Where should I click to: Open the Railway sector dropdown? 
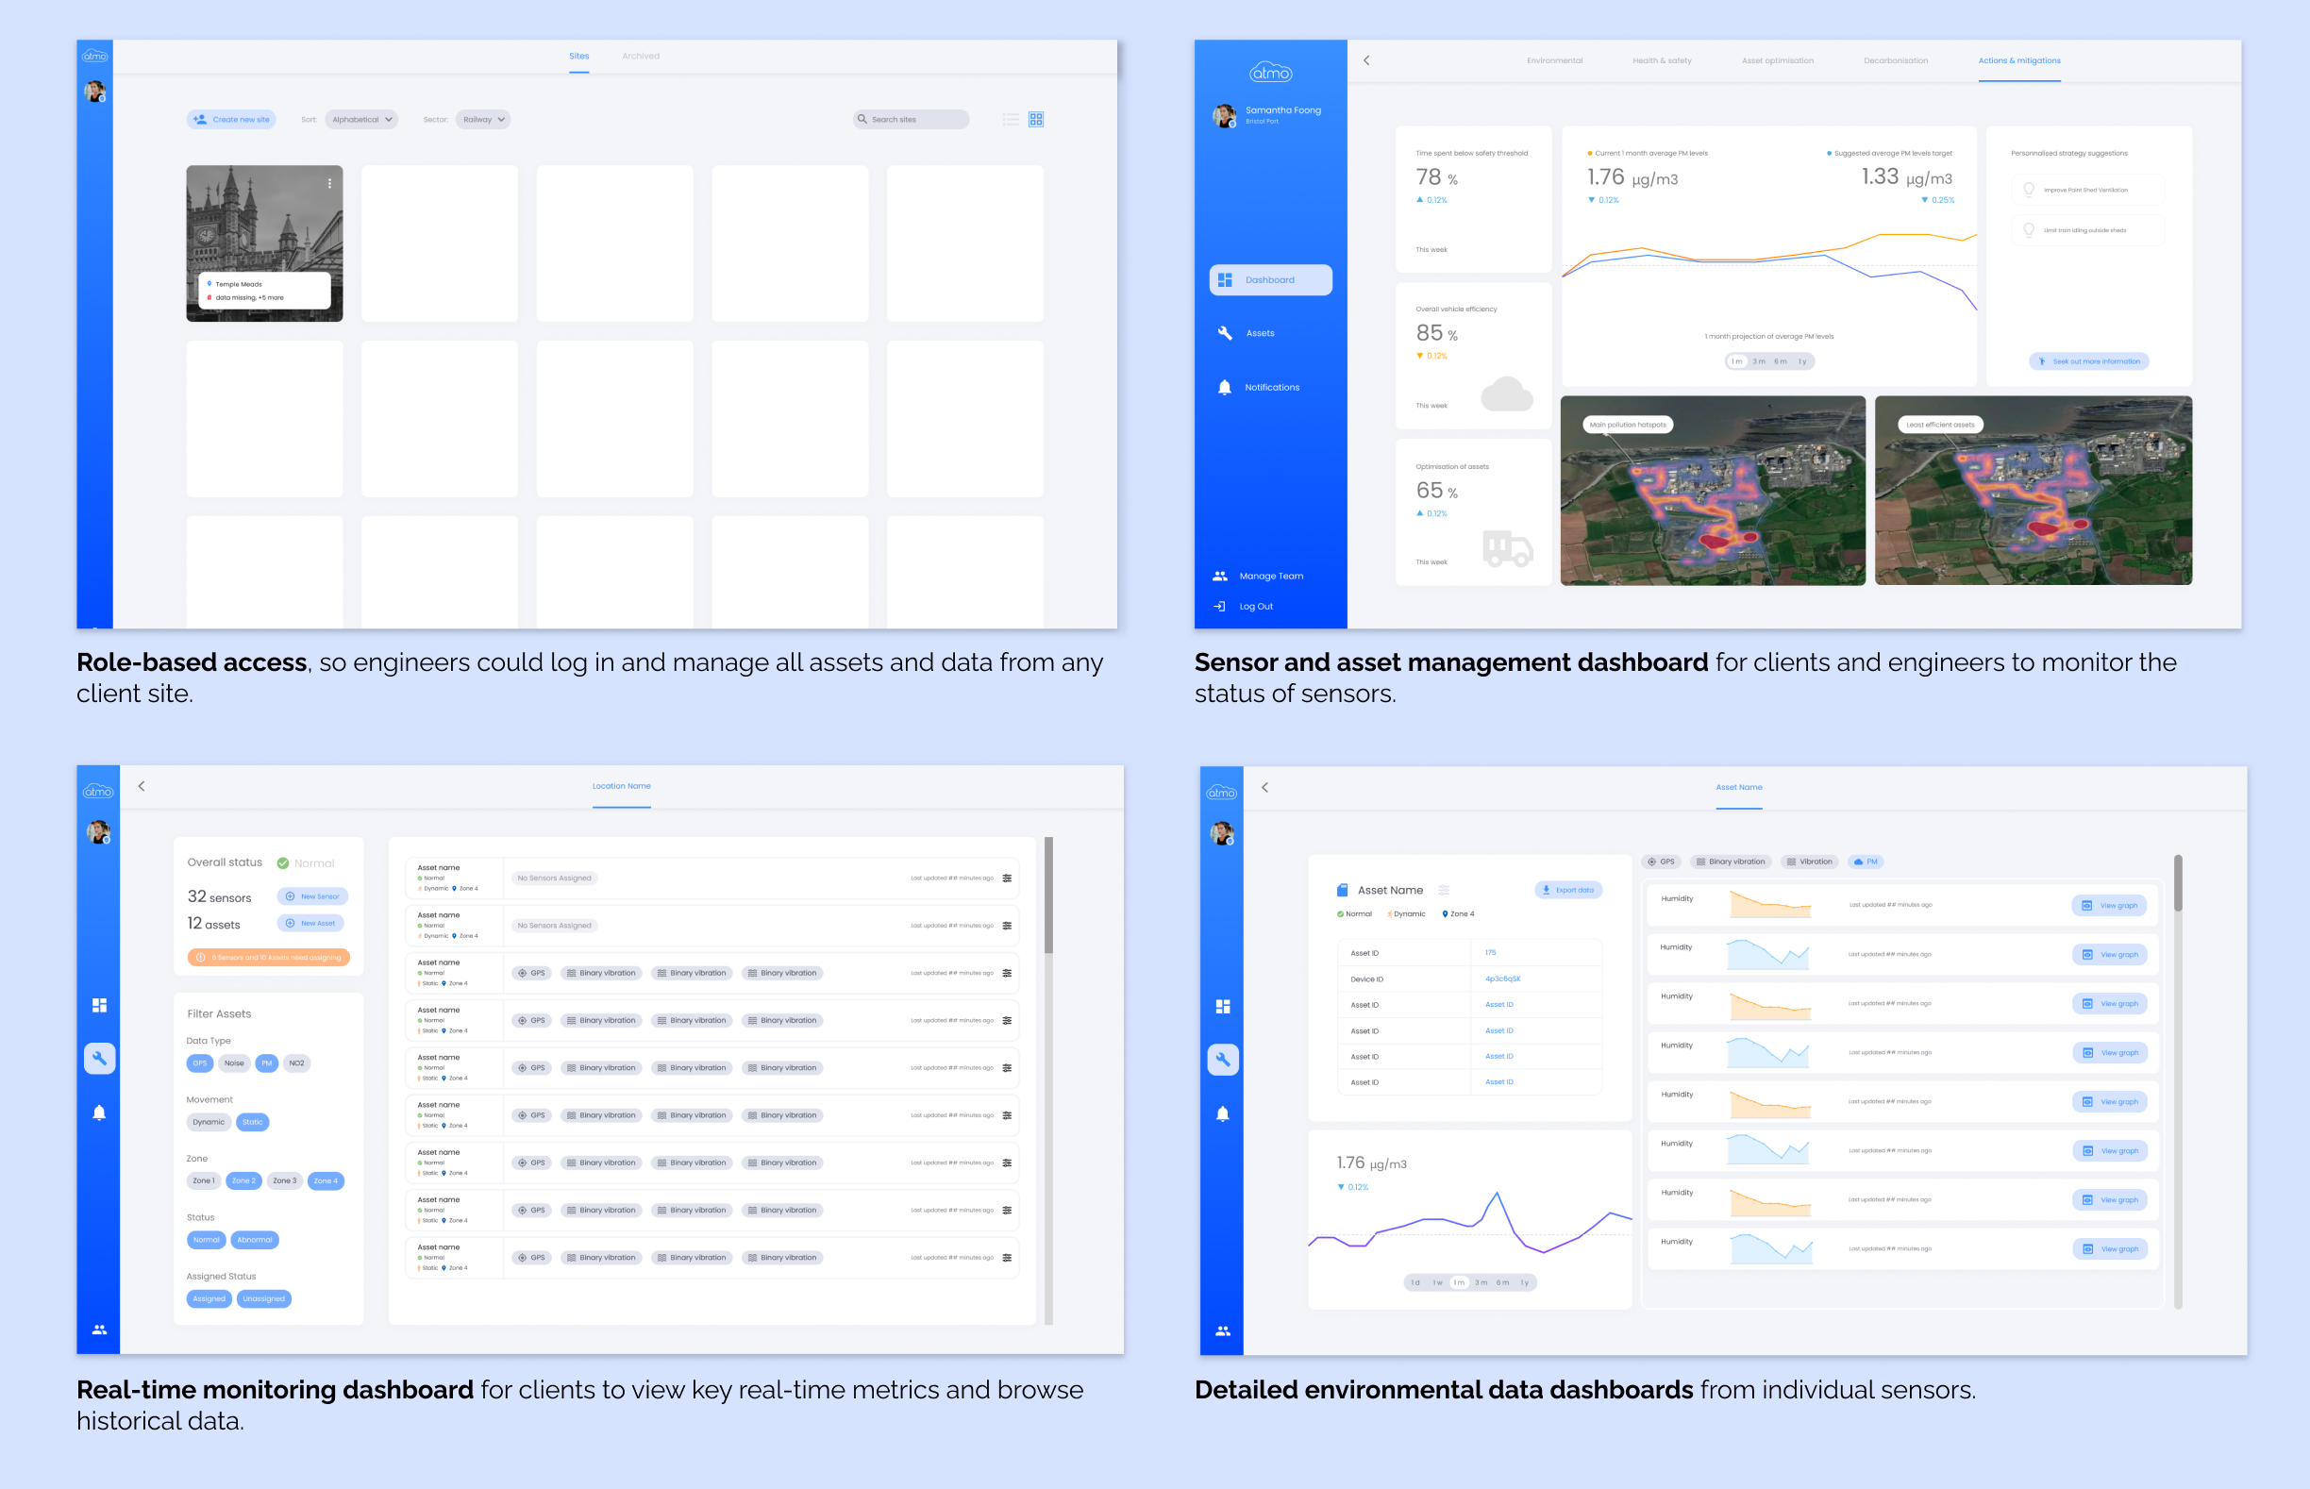(482, 119)
